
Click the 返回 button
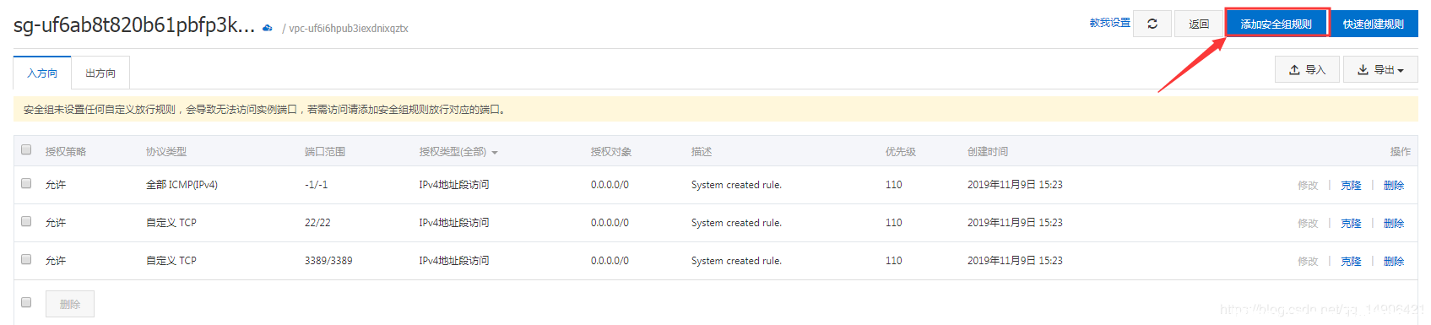[x=1199, y=24]
